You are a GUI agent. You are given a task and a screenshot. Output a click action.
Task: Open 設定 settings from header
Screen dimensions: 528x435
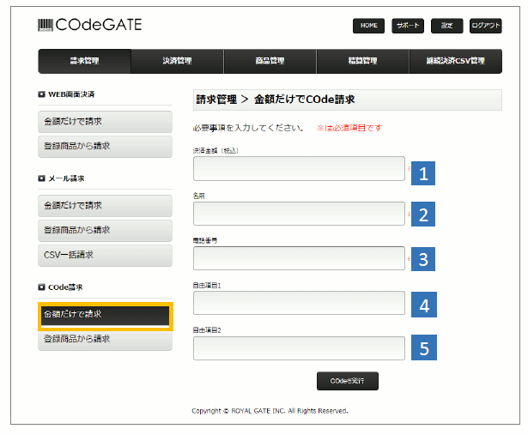(446, 26)
